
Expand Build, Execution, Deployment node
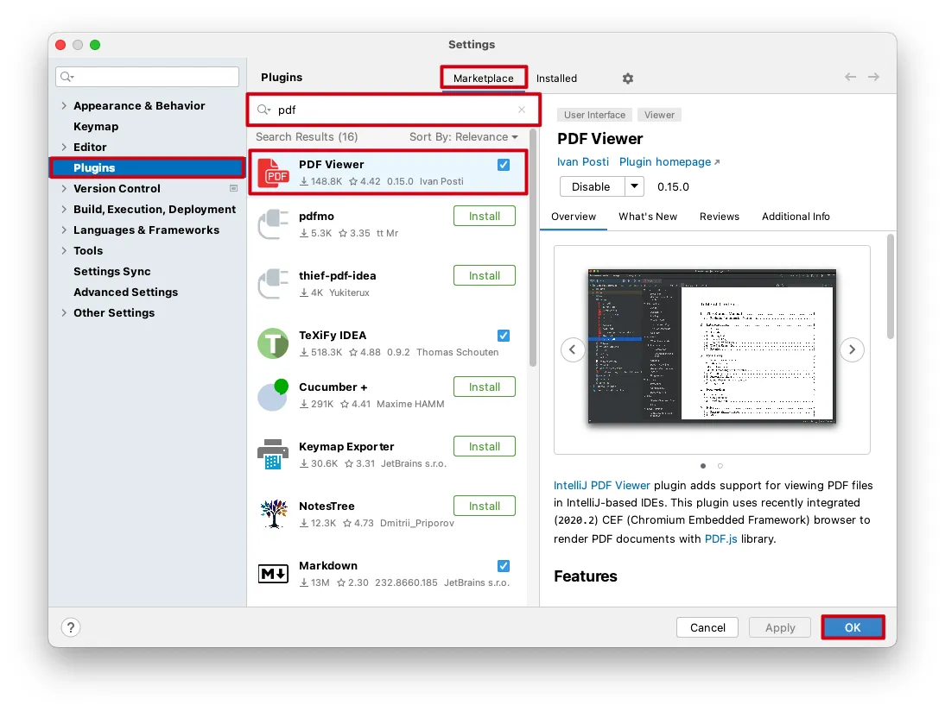point(64,209)
